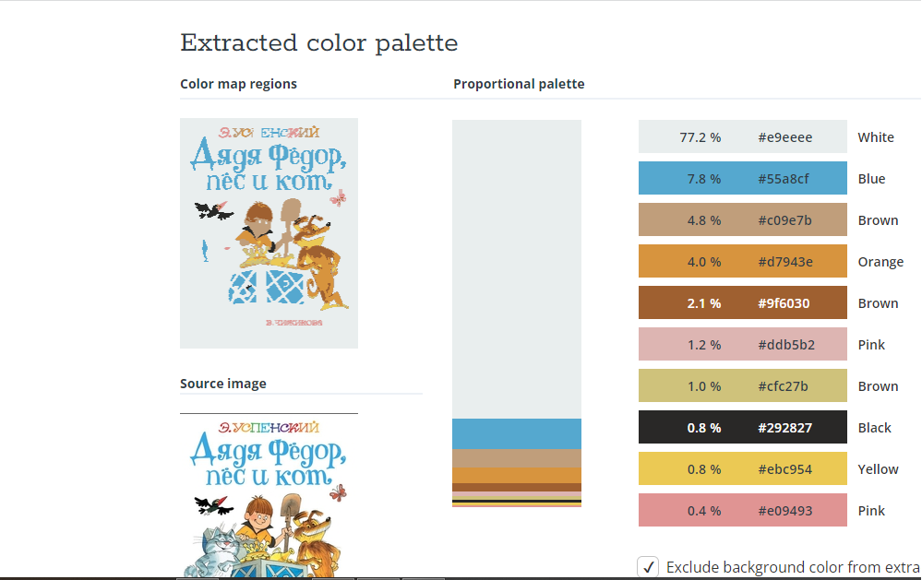The height and width of the screenshot is (580, 922).
Task: Select the Yellow #ebc954 color swatch
Action: tap(743, 468)
